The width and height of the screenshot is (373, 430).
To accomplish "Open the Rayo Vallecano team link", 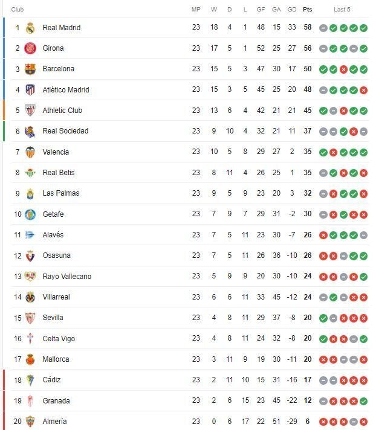I will (x=66, y=277).
